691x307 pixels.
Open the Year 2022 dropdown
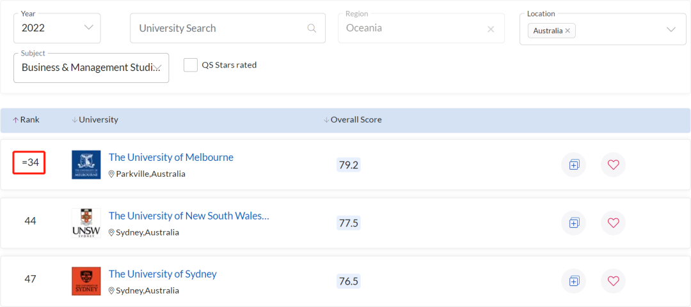click(x=58, y=28)
